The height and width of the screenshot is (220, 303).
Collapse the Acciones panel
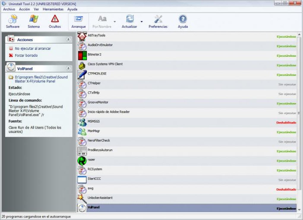click(x=68, y=40)
